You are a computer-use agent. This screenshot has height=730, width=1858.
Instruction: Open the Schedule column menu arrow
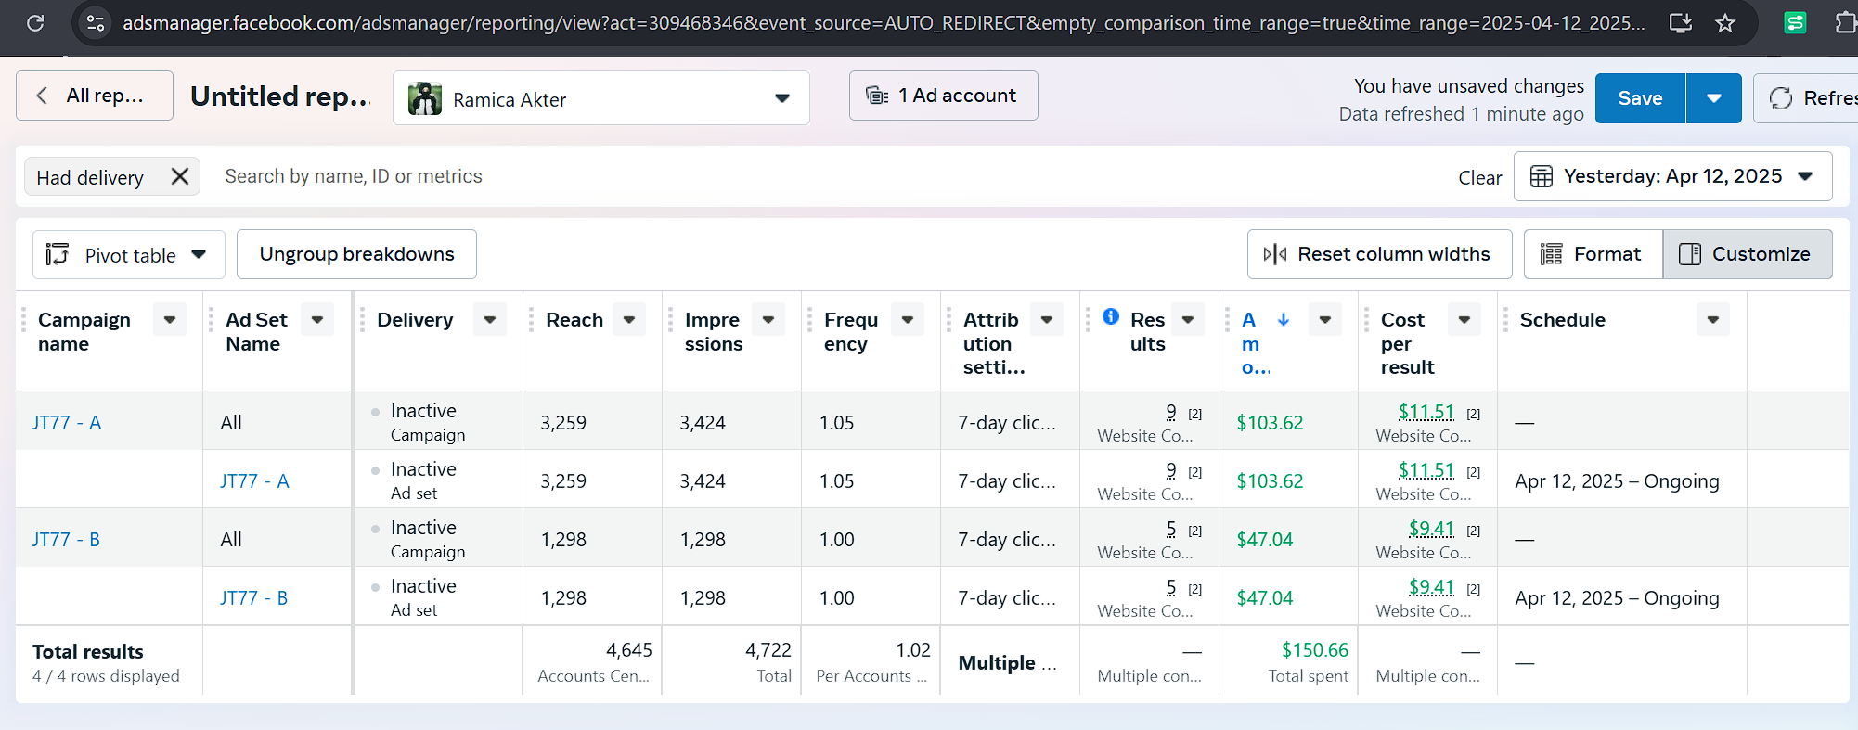tap(1713, 320)
